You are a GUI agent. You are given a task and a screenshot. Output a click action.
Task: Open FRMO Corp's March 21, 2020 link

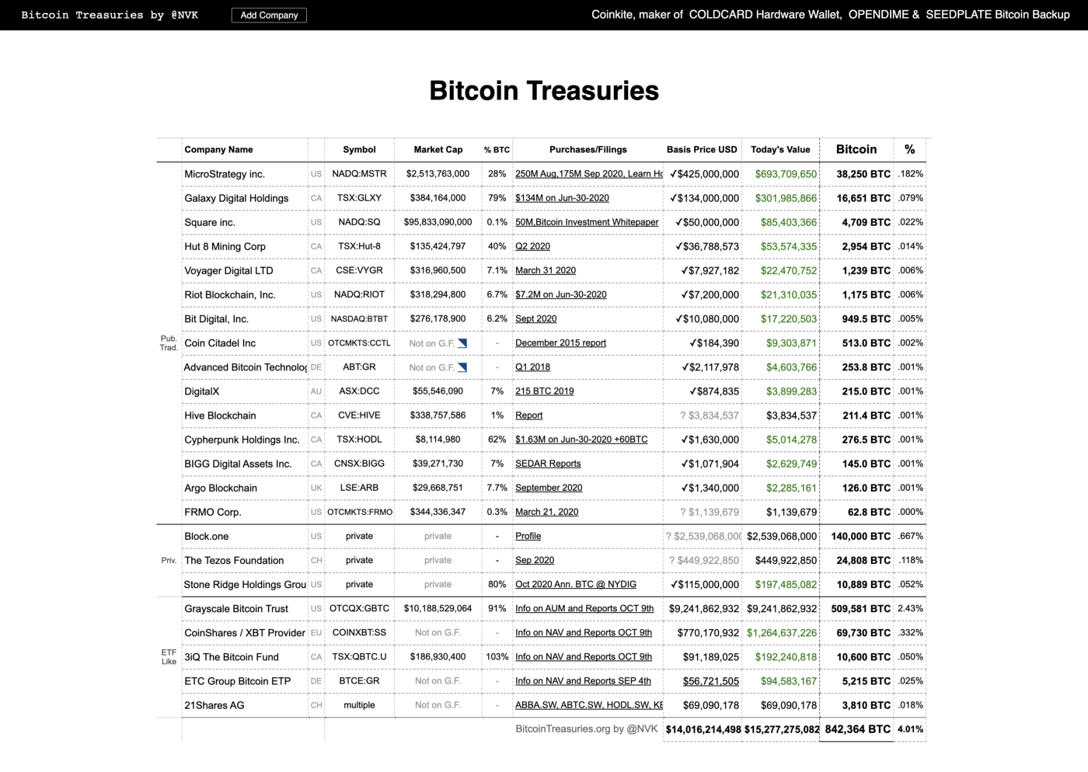tap(546, 512)
